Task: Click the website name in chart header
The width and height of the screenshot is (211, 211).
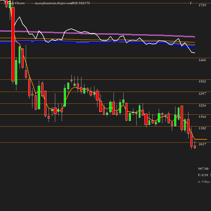Action: pos(53,3)
